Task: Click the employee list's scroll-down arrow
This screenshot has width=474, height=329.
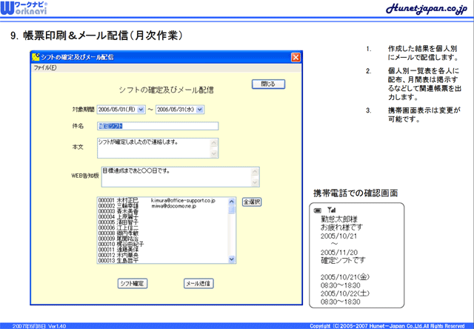Action: click(233, 259)
